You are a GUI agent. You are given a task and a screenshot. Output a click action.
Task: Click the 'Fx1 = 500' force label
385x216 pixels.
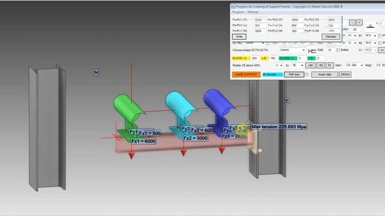coord(150,133)
